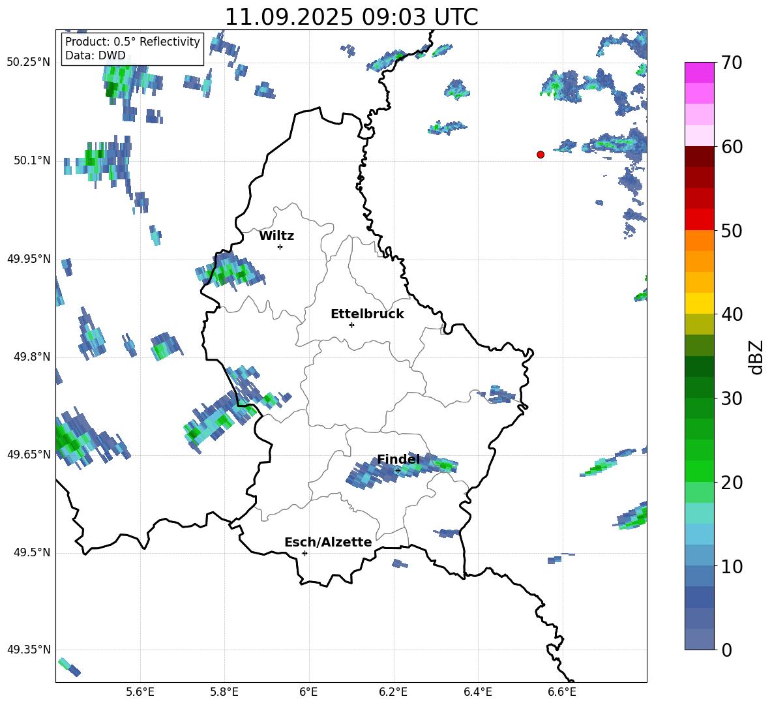The image size is (772, 705).
Task: Click the 6.2°E longitude label
Action: (x=393, y=692)
